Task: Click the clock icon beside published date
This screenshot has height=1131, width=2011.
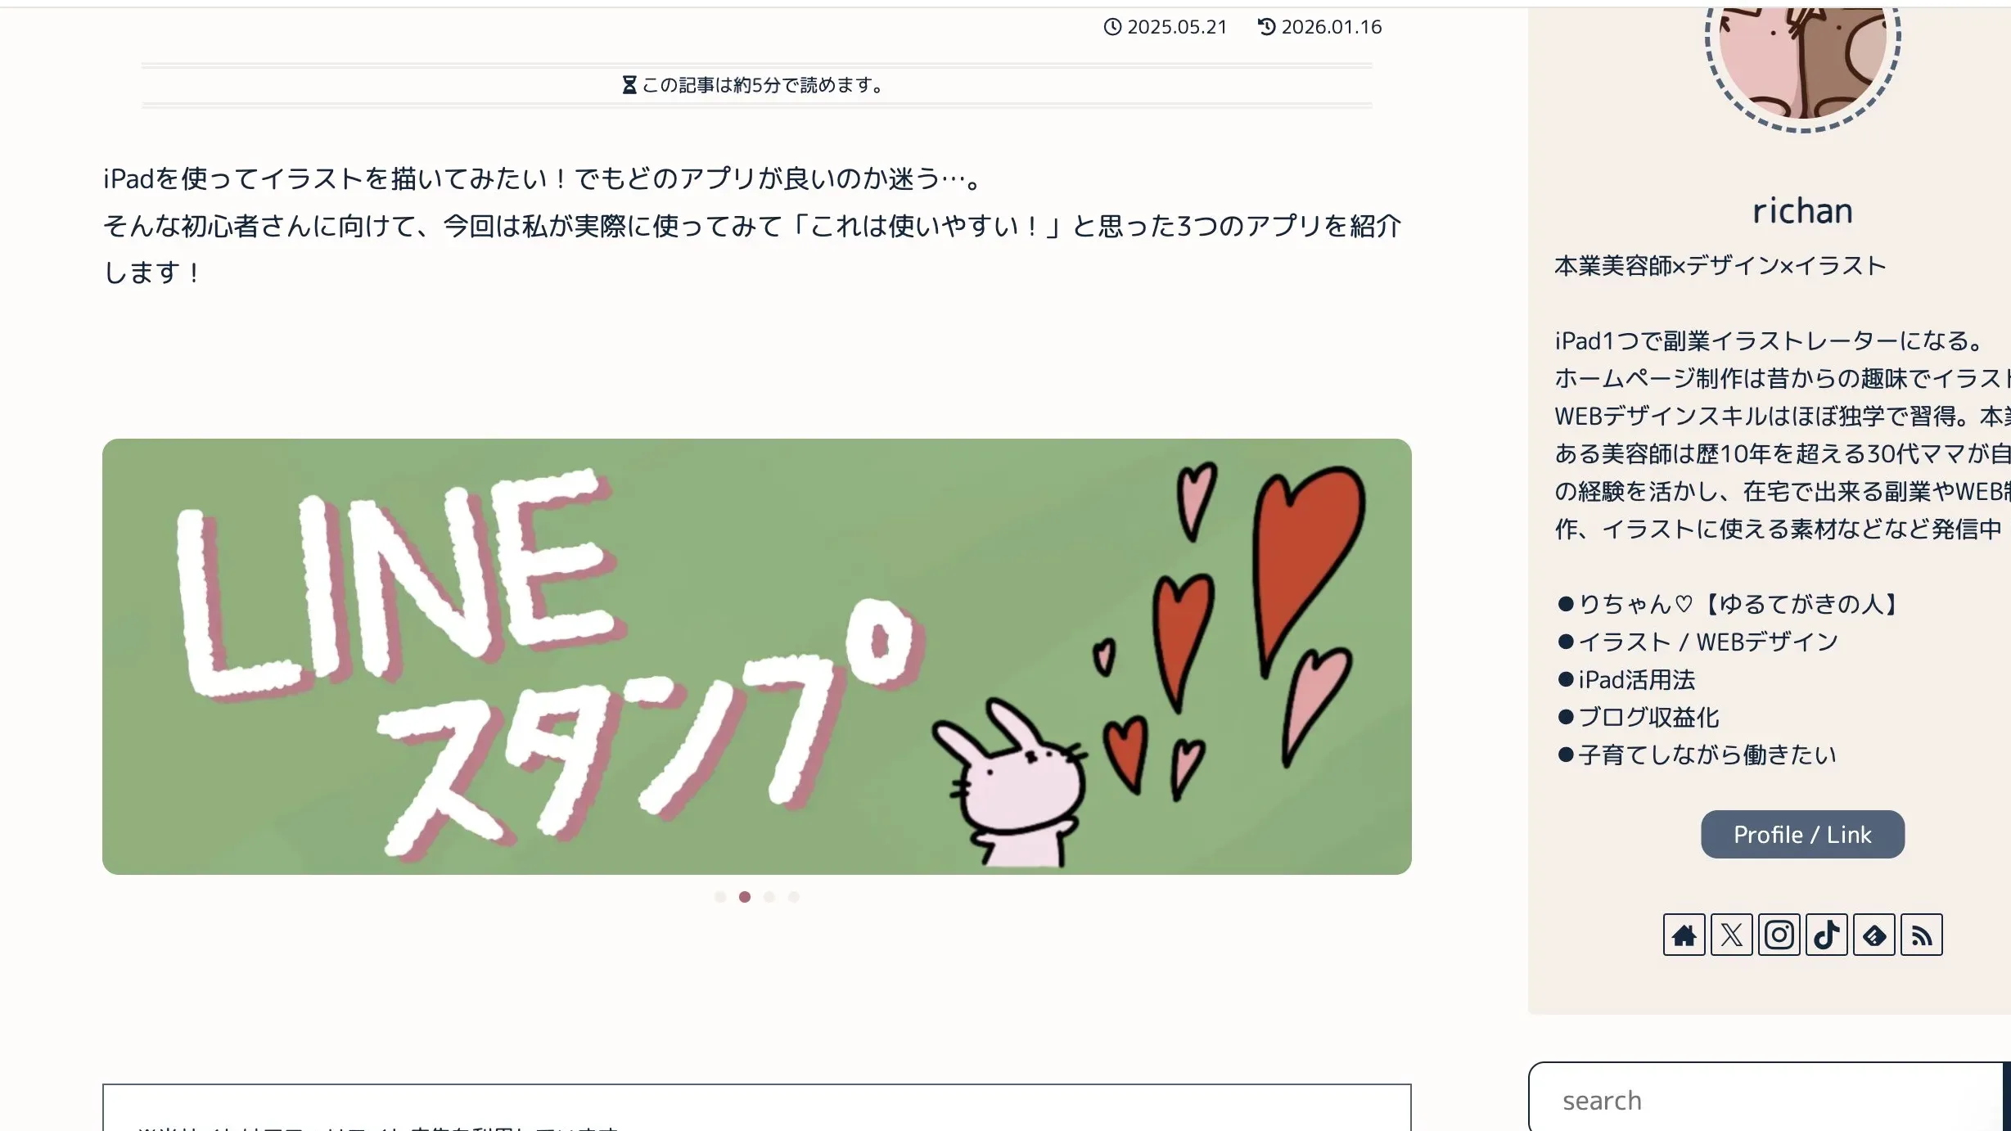Action: [1112, 27]
